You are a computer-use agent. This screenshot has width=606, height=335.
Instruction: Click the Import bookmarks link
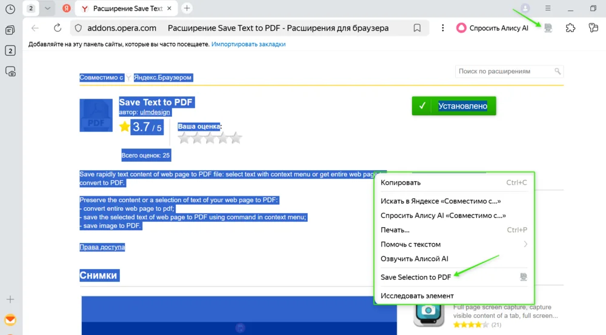coord(248,44)
